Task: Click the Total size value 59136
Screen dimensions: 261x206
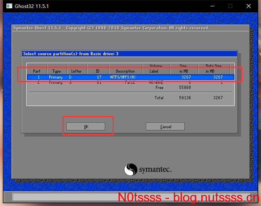Action: point(185,98)
